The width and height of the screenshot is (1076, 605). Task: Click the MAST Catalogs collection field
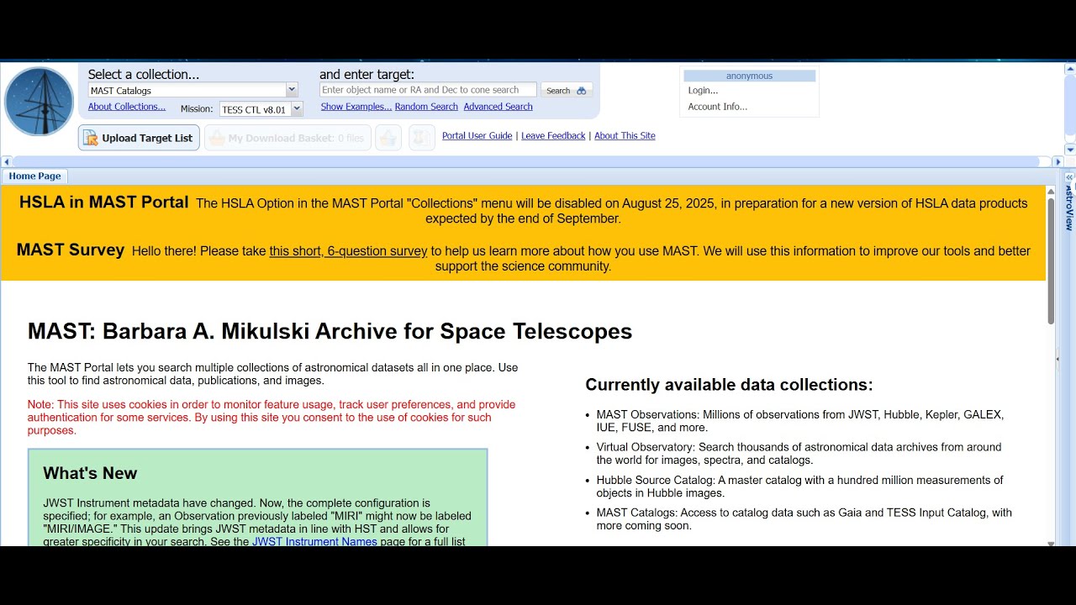coord(187,90)
